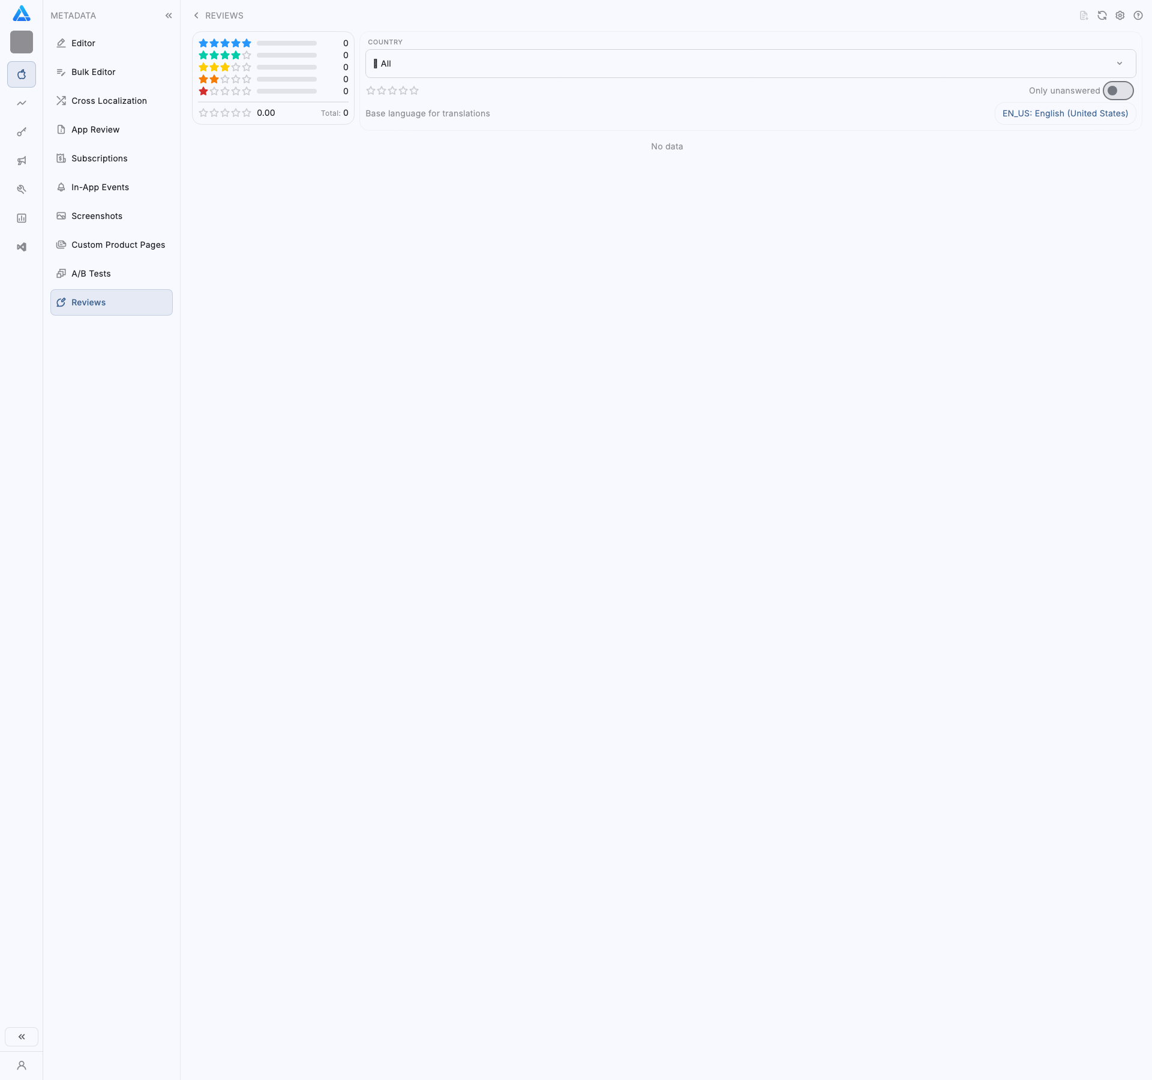
Task: Open the Screenshots menu item
Action: click(x=97, y=216)
